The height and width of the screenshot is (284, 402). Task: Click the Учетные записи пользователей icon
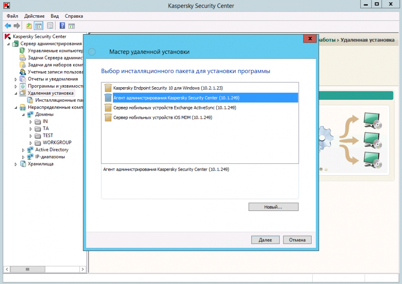pyautogui.click(x=23, y=72)
